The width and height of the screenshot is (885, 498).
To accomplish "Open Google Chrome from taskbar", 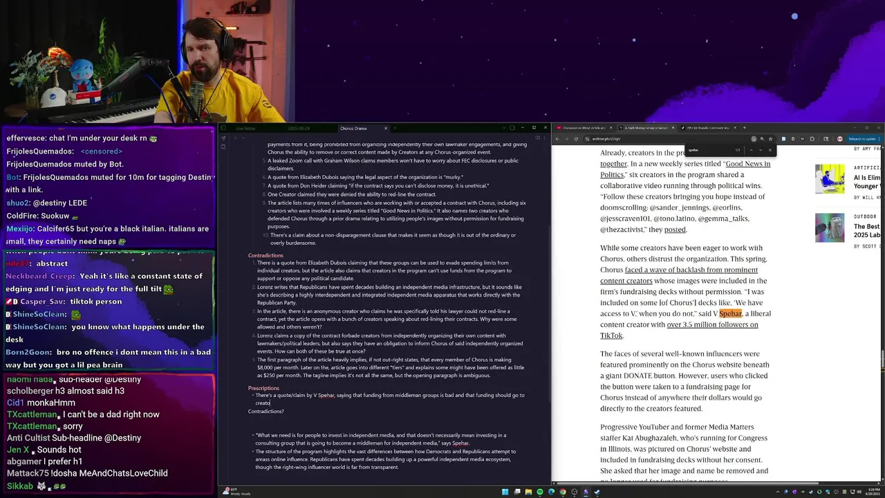I will coord(563,492).
